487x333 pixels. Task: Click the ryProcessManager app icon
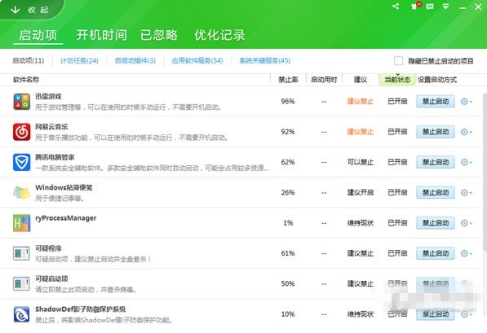pyautogui.click(x=21, y=223)
